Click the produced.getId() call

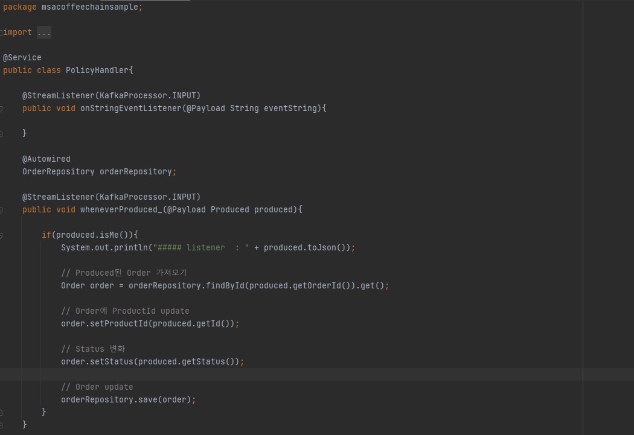click(191, 323)
